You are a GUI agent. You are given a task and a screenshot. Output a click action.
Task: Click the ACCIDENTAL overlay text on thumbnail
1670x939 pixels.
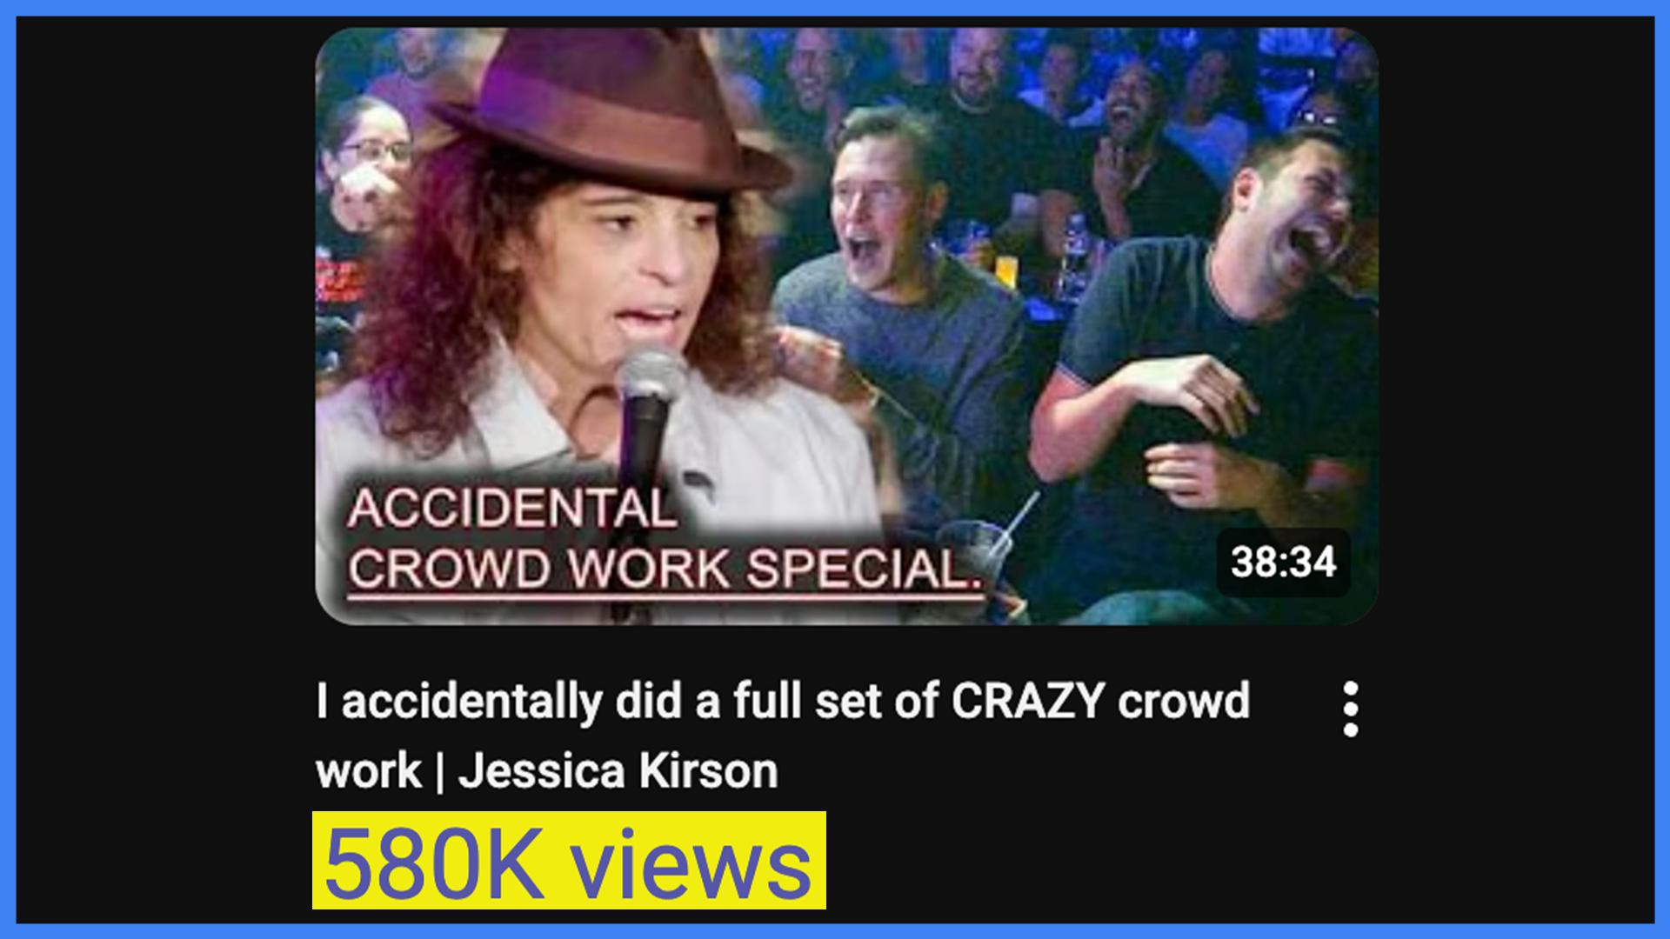coord(511,508)
